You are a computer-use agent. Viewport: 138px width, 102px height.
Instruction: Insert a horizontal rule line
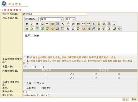click(47, 24)
